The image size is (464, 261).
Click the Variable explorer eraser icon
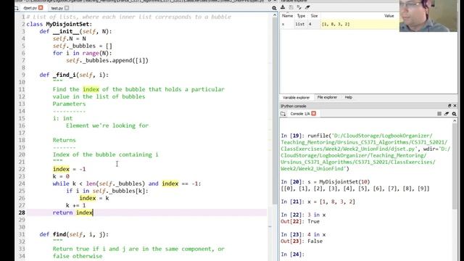click(x=307, y=7)
